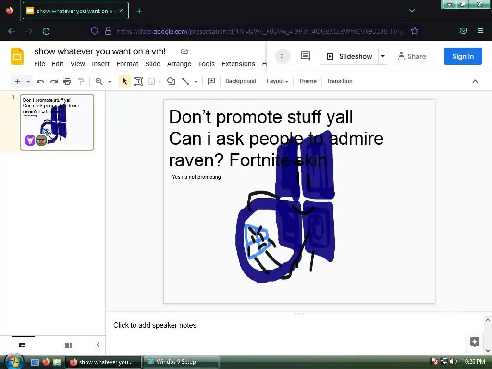Open the Arrange menu
This screenshot has height=369, width=492.
179,64
